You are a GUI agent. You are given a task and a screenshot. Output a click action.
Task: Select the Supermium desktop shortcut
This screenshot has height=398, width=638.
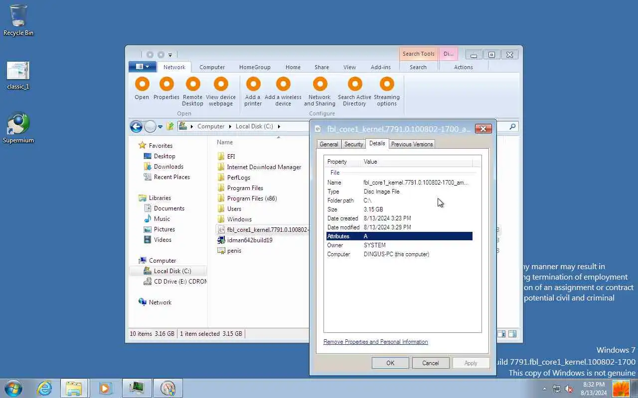pyautogui.click(x=18, y=128)
